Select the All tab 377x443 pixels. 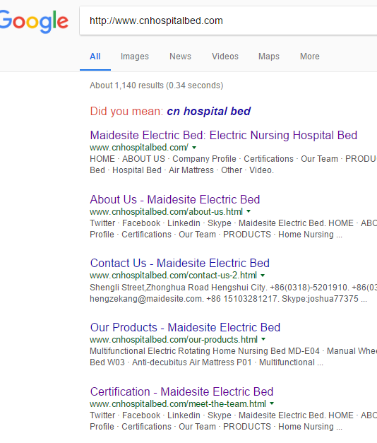(x=95, y=57)
